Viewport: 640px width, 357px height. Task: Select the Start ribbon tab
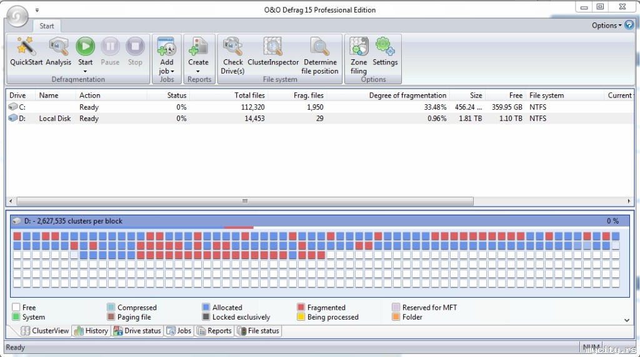click(x=46, y=26)
